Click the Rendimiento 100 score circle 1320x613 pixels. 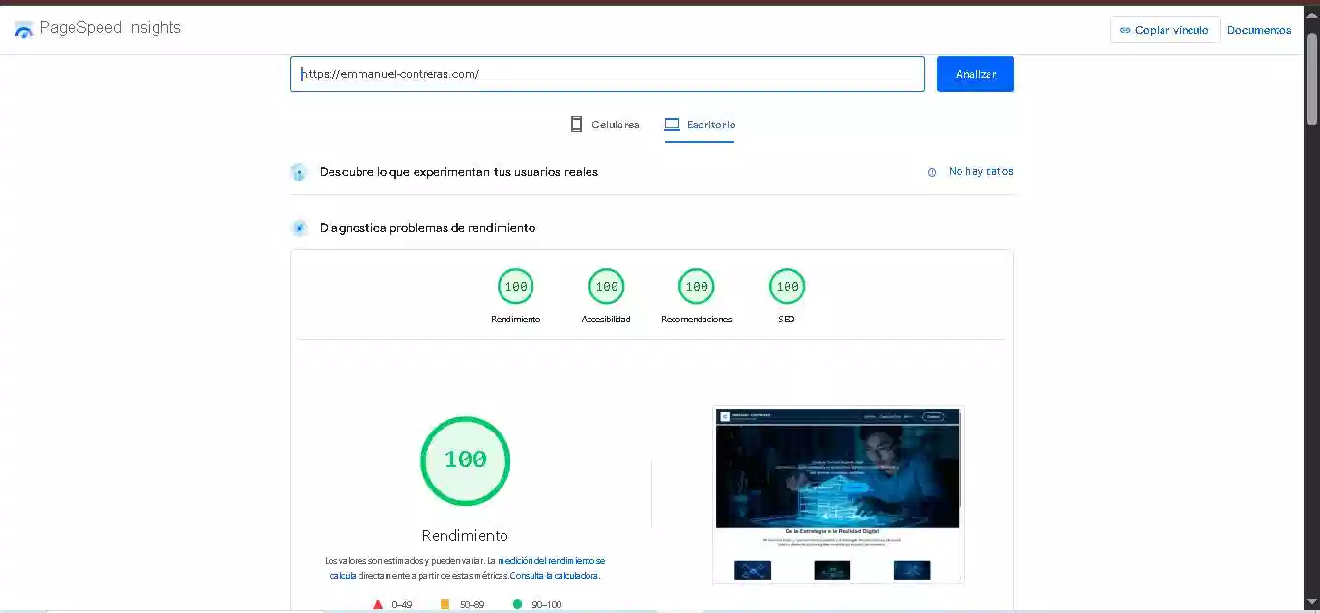coord(515,286)
